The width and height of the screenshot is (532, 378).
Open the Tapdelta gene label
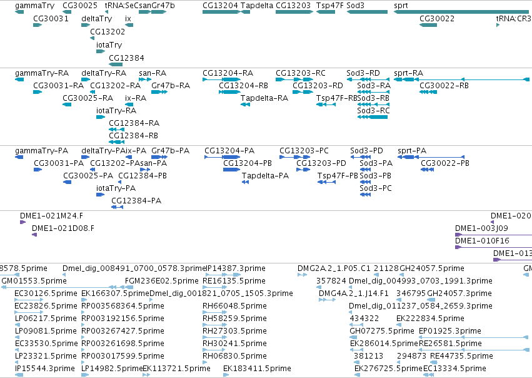[256, 6]
